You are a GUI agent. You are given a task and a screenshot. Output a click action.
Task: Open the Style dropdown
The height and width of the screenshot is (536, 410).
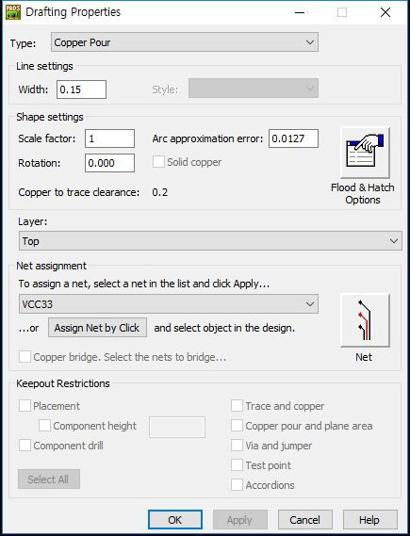click(254, 89)
